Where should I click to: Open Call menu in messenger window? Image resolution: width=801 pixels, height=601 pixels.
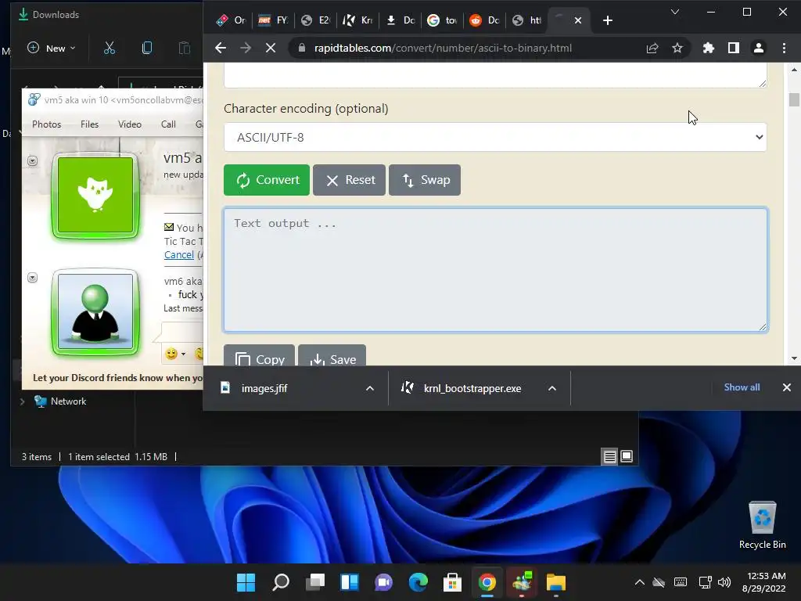[168, 124]
